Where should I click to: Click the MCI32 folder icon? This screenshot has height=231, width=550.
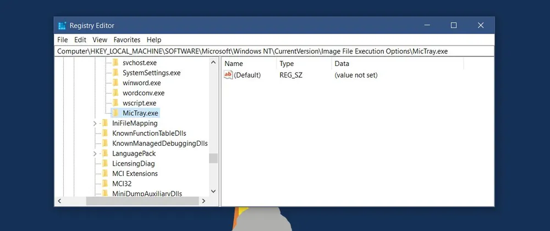click(105, 184)
